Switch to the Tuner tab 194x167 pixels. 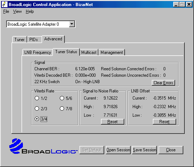point(19,40)
